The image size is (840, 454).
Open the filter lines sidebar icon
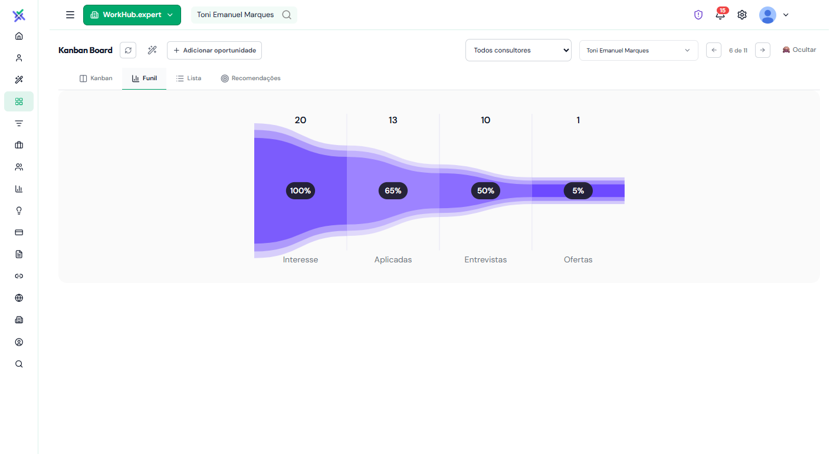(19, 123)
